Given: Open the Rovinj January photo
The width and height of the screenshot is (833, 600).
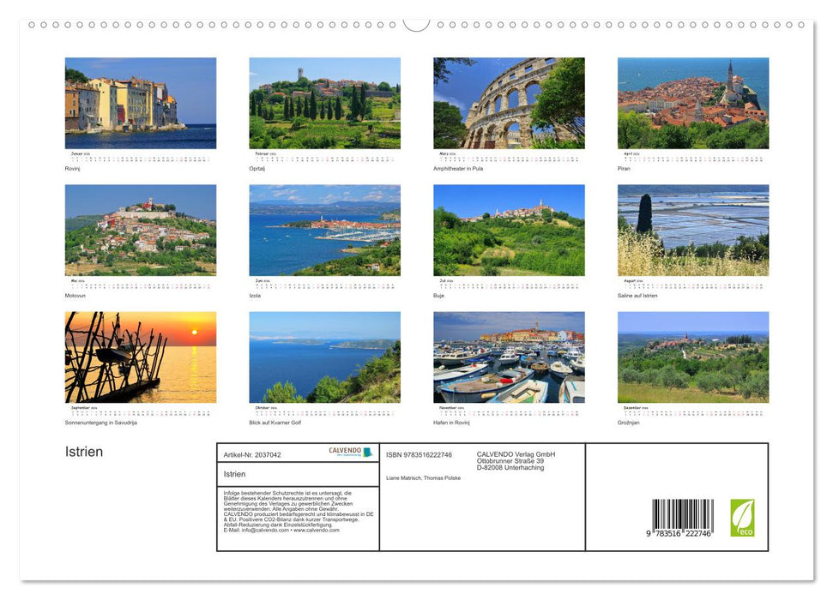Looking at the screenshot, I should 140,101.
